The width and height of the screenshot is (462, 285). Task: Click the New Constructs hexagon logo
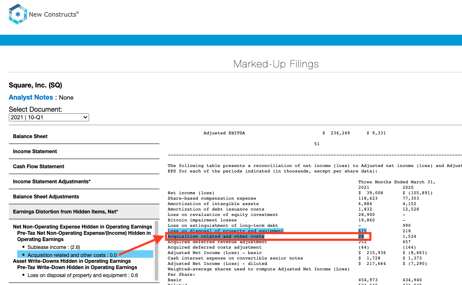point(18,14)
